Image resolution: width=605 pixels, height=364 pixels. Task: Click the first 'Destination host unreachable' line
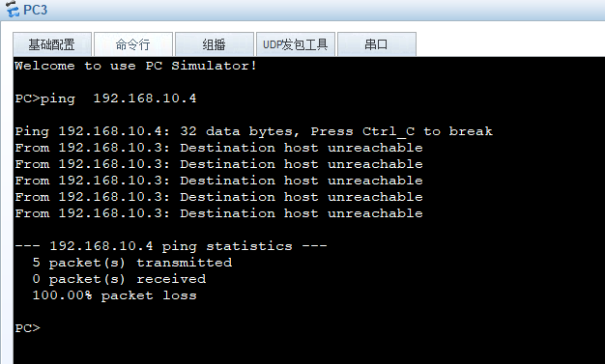218,148
